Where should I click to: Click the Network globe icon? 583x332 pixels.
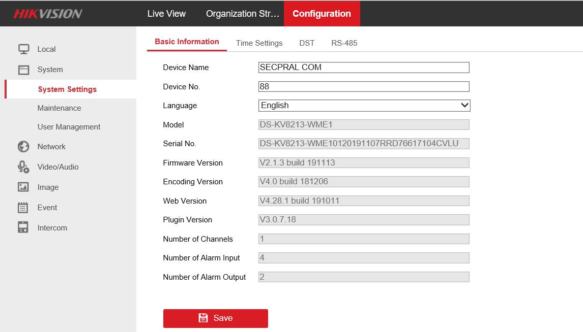pyautogui.click(x=23, y=147)
